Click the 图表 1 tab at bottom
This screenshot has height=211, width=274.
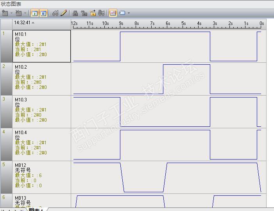pos(36,209)
